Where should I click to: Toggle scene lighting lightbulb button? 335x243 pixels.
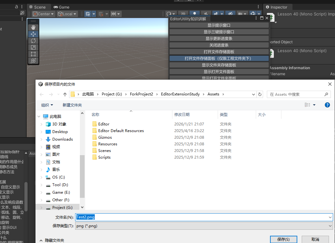coord(195,14)
